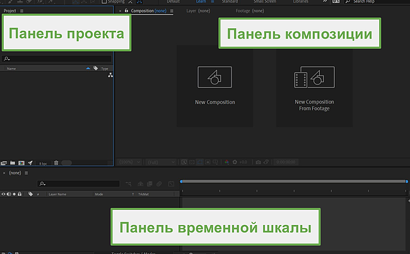Open the Project panel menu
This screenshot has height=254, width=410.
(x=21, y=11)
